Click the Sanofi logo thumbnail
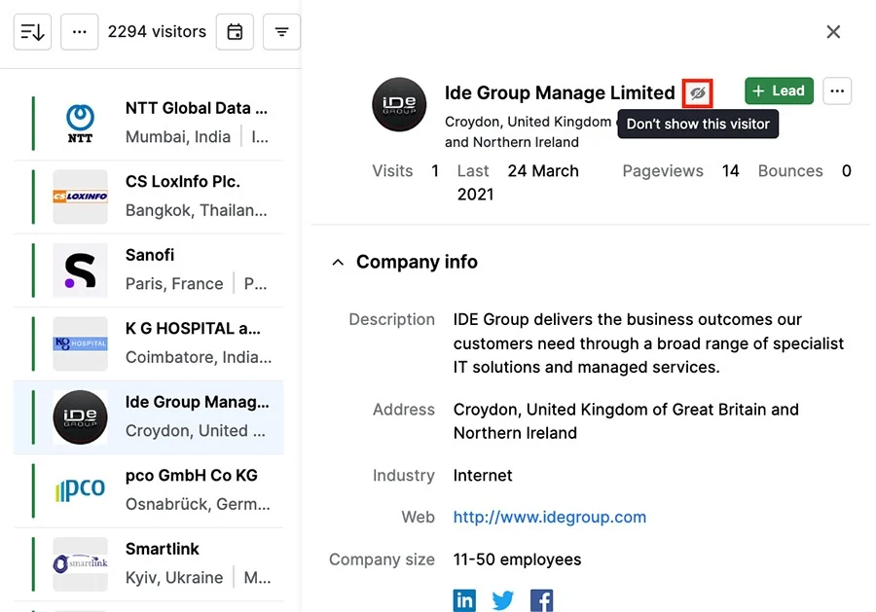The width and height of the screenshot is (876, 612). (80, 270)
